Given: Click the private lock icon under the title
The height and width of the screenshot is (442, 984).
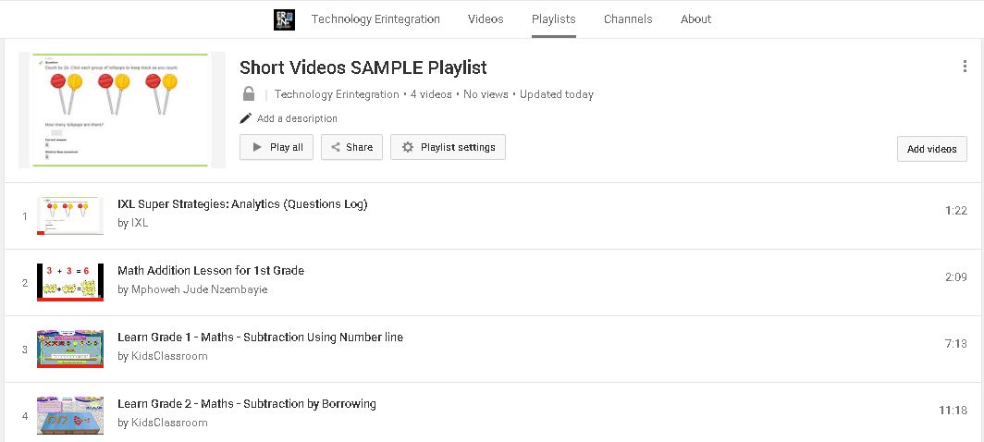Looking at the screenshot, I should point(249,94).
